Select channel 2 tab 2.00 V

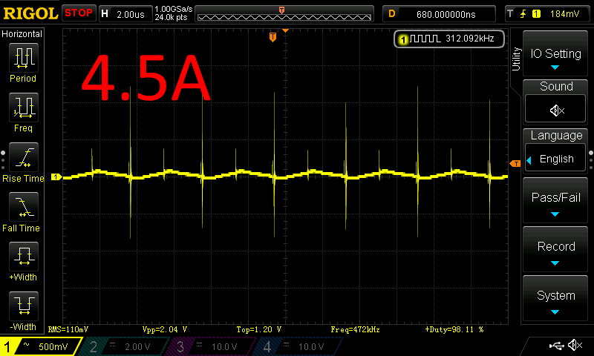point(125,346)
